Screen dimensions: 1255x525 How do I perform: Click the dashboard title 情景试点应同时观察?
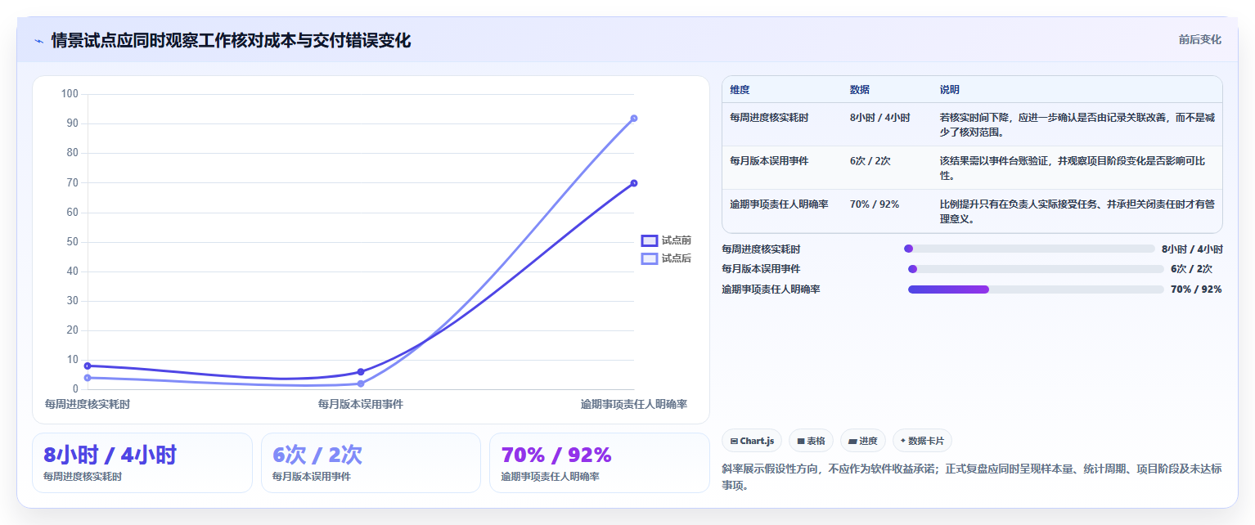(231, 40)
